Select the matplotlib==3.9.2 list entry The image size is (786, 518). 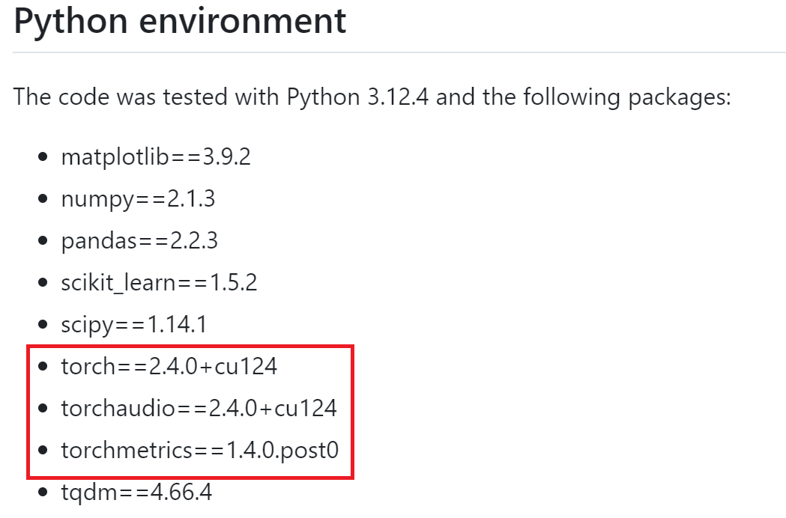click(x=156, y=156)
